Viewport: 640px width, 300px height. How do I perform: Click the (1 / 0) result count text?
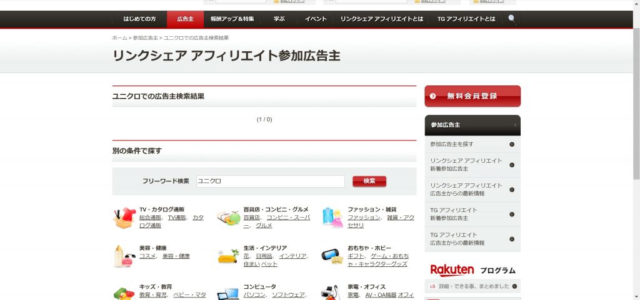point(264,119)
